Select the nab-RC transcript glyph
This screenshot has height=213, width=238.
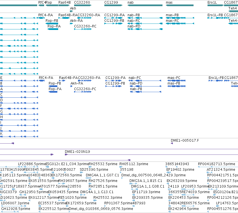[x=145, y=24]
